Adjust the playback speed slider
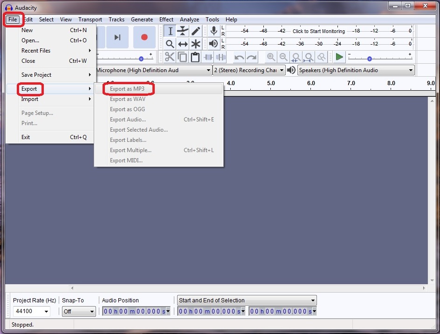 [x=370, y=59]
